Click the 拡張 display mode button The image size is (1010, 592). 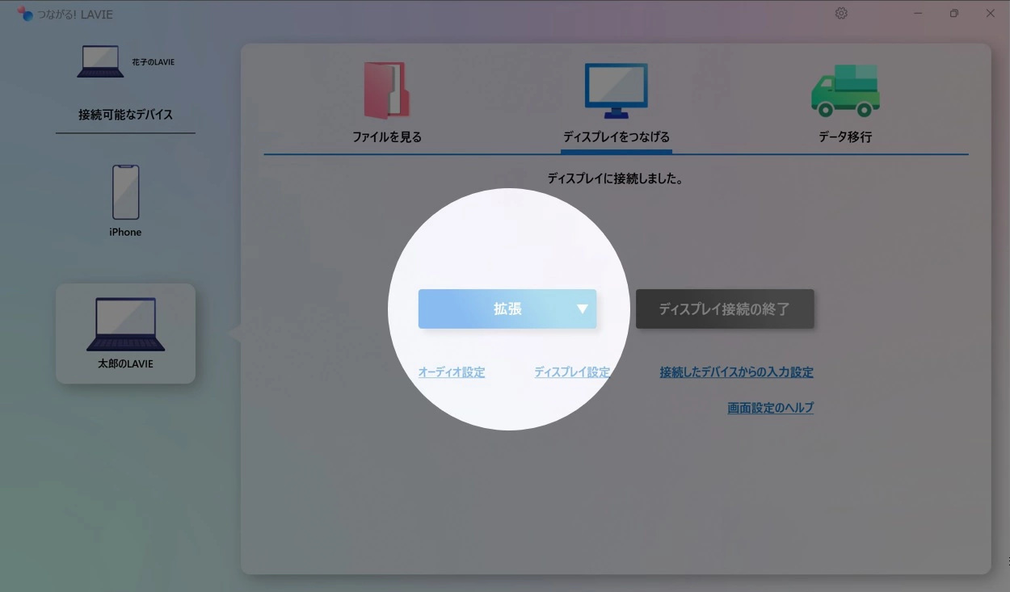click(507, 309)
